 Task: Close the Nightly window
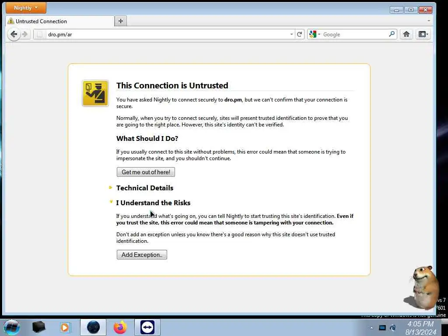pyautogui.click(x=425, y=10)
